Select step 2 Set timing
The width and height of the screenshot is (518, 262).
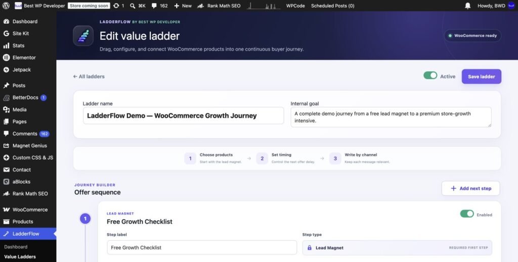(x=285, y=158)
